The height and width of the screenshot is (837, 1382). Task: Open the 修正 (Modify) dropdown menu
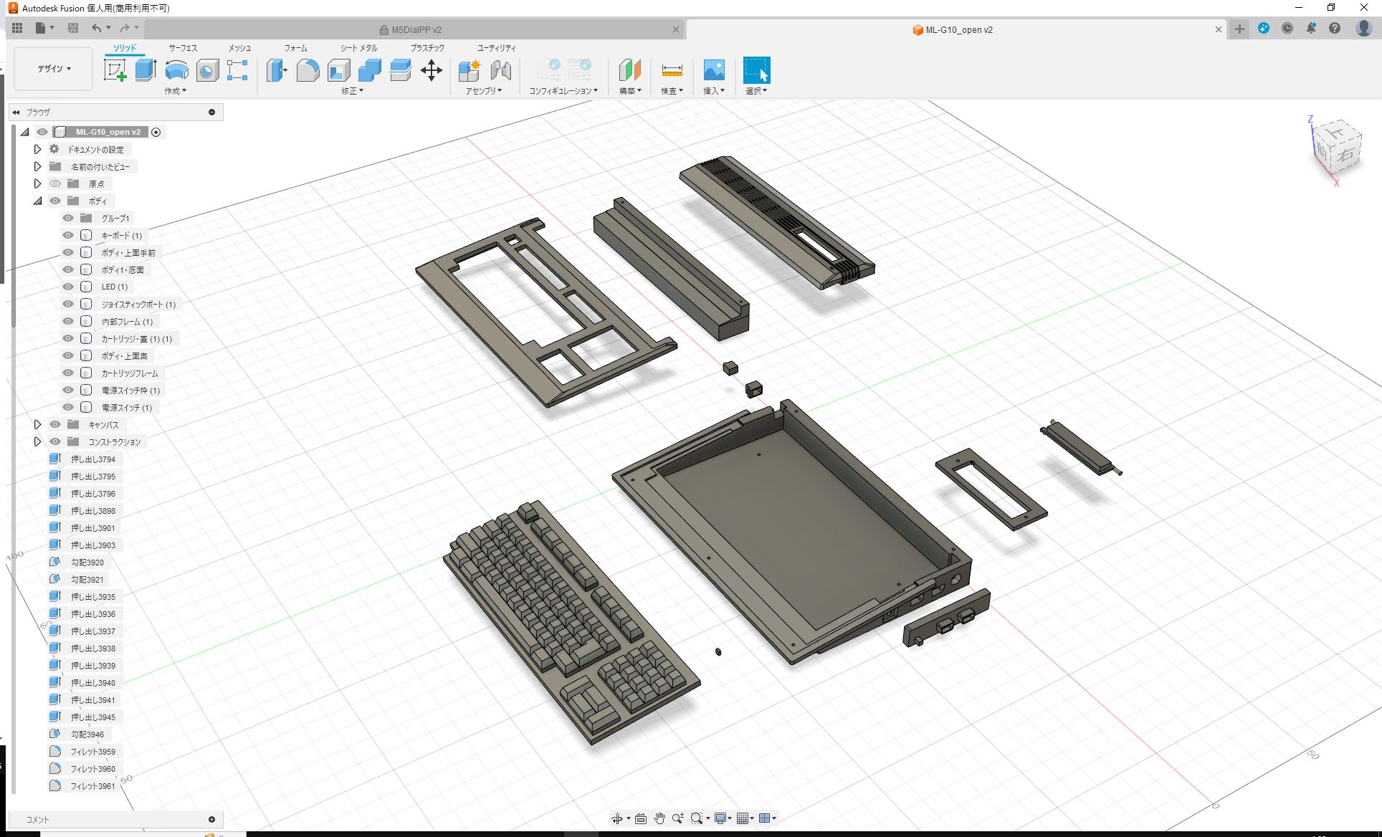click(351, 91)
